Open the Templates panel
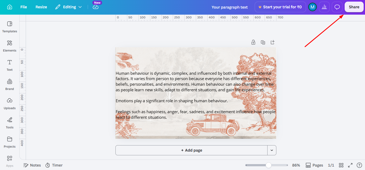The width and height of the screenshot is (365, 170). (10, 27)
